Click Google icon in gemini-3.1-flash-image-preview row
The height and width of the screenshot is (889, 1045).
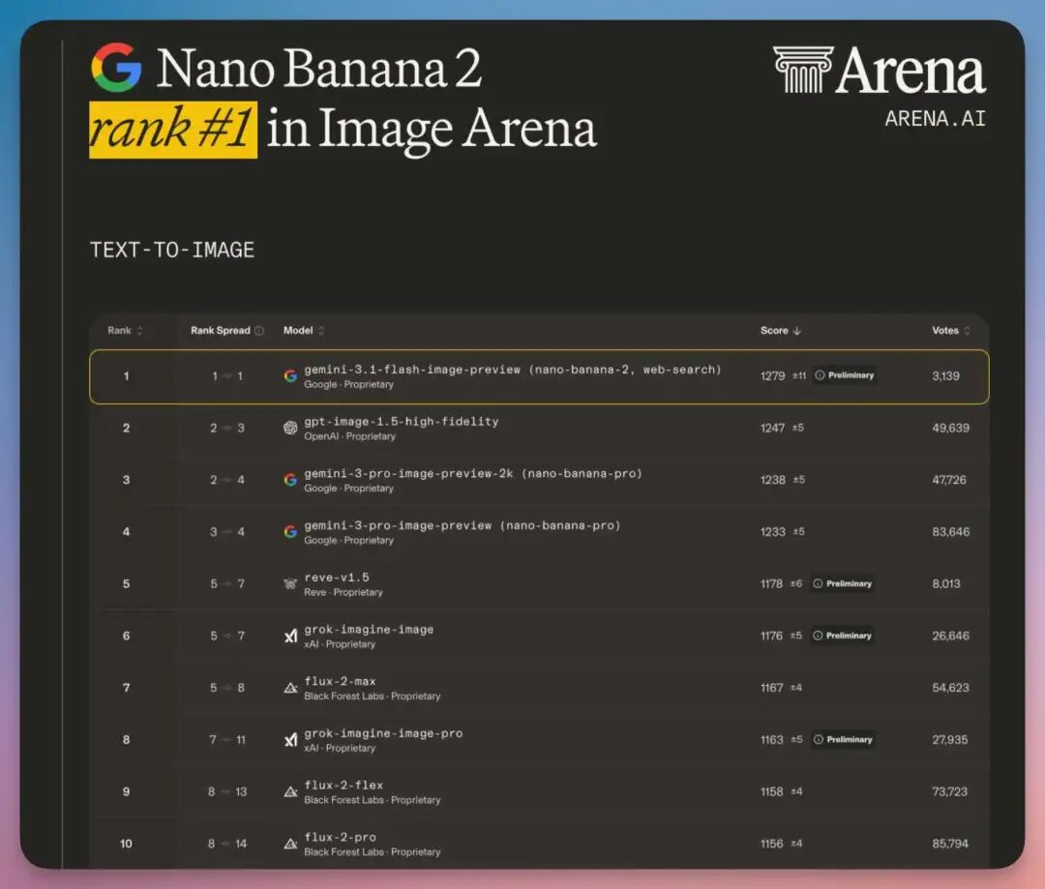pos(290,376)
